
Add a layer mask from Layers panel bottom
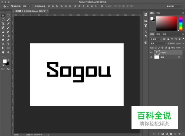(163, 134)
